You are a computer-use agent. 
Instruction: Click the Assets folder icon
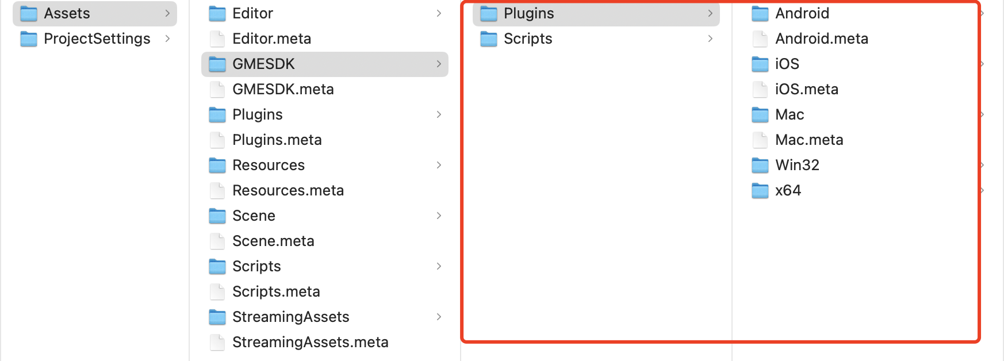coord(29,13)
